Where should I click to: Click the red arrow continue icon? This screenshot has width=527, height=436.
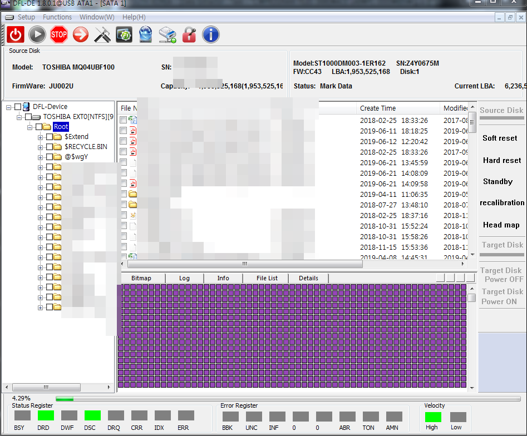tap(80, 34)
